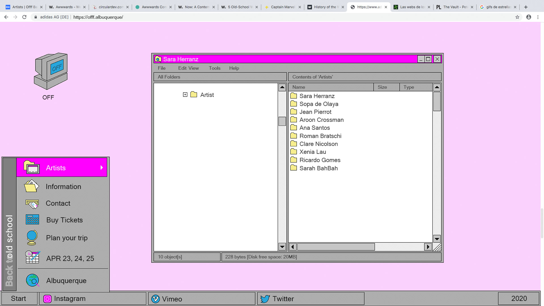Open the File menu
544x306 pixels.
tap(161, 68)
